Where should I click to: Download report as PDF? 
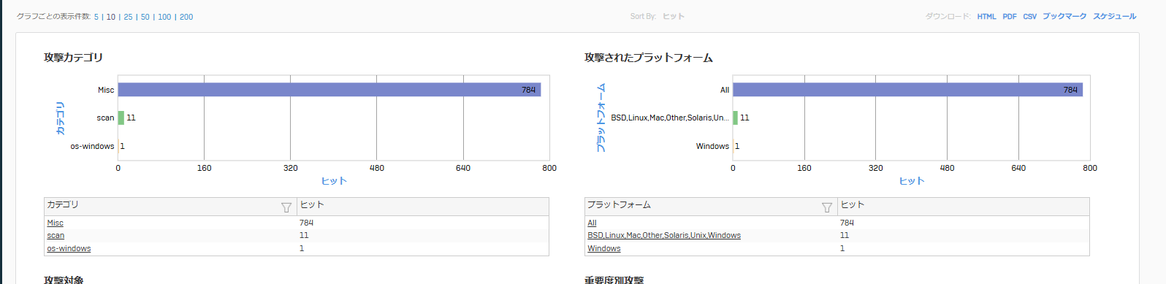(1010, 16)
